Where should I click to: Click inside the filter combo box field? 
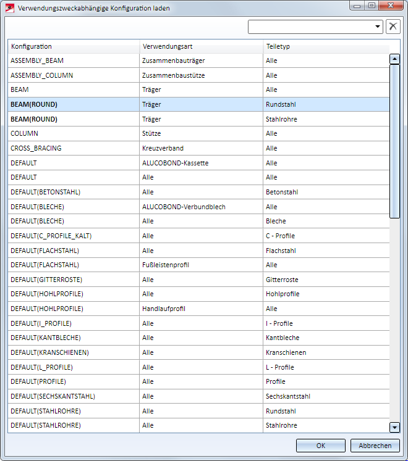pos(311,27)
